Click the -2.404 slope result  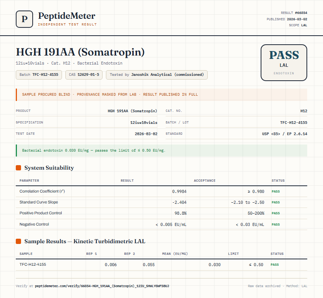(179, 202)
